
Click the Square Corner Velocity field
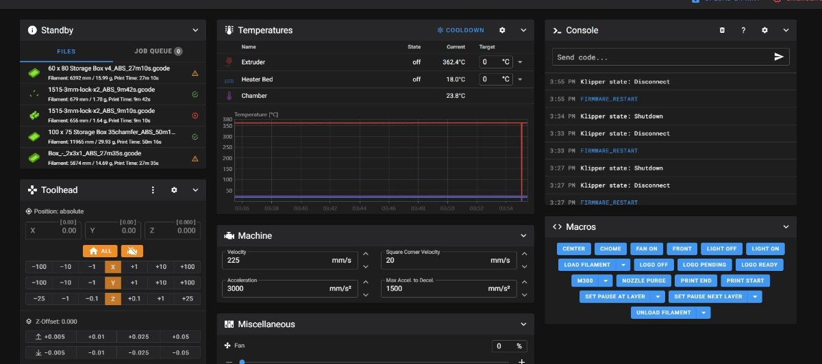pos(449,259)
